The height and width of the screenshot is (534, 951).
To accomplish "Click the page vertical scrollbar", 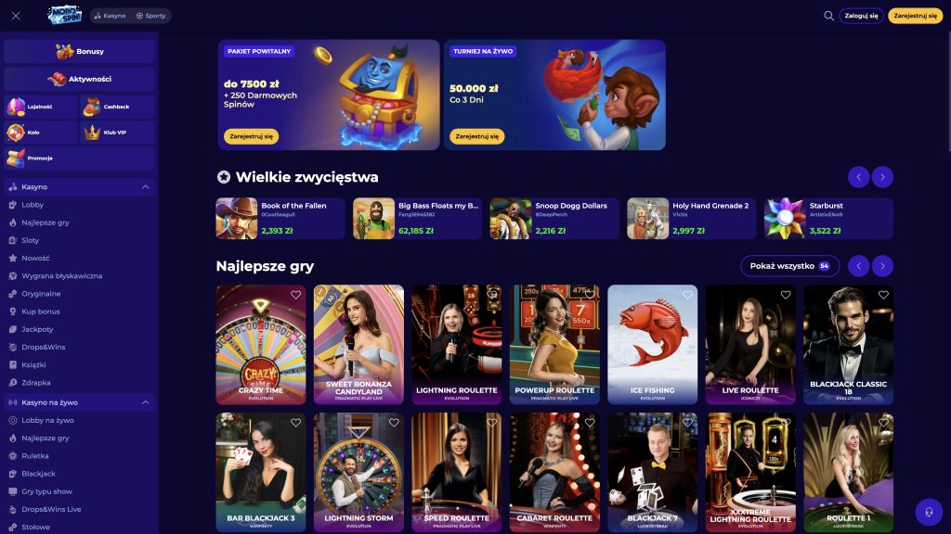I will [x=948, y=91].
